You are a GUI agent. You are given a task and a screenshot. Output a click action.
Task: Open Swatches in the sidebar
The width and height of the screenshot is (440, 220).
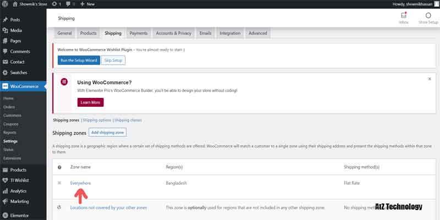pos(18,73)
